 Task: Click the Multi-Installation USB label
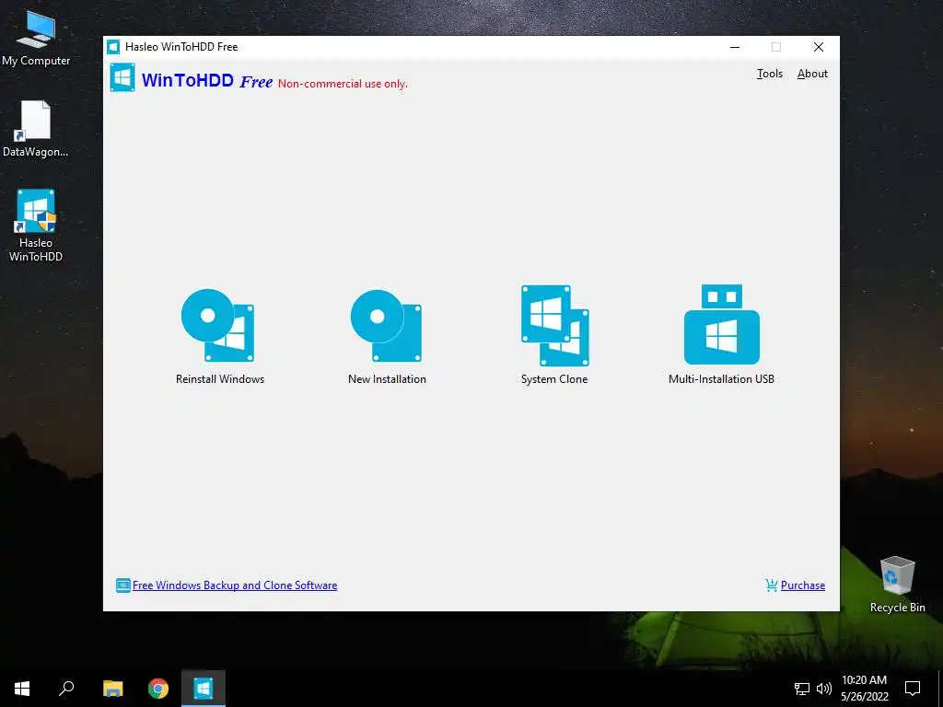click(721, 378)
